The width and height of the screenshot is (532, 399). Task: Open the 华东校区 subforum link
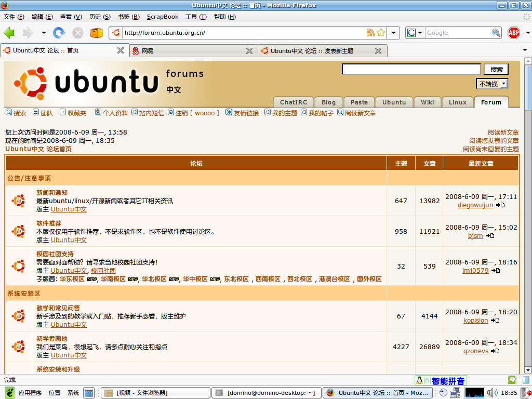click(72, 279)
